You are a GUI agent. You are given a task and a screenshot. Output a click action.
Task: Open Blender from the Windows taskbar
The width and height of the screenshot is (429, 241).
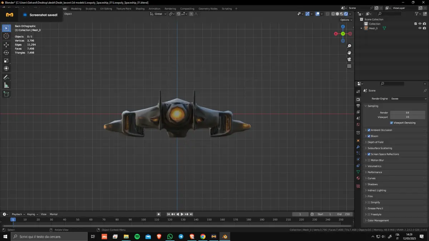[x=225, y=236]
